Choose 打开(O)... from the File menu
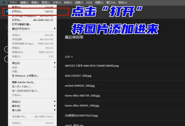Image resolution: width=185 pixels, height=126 pixels. 32,12
